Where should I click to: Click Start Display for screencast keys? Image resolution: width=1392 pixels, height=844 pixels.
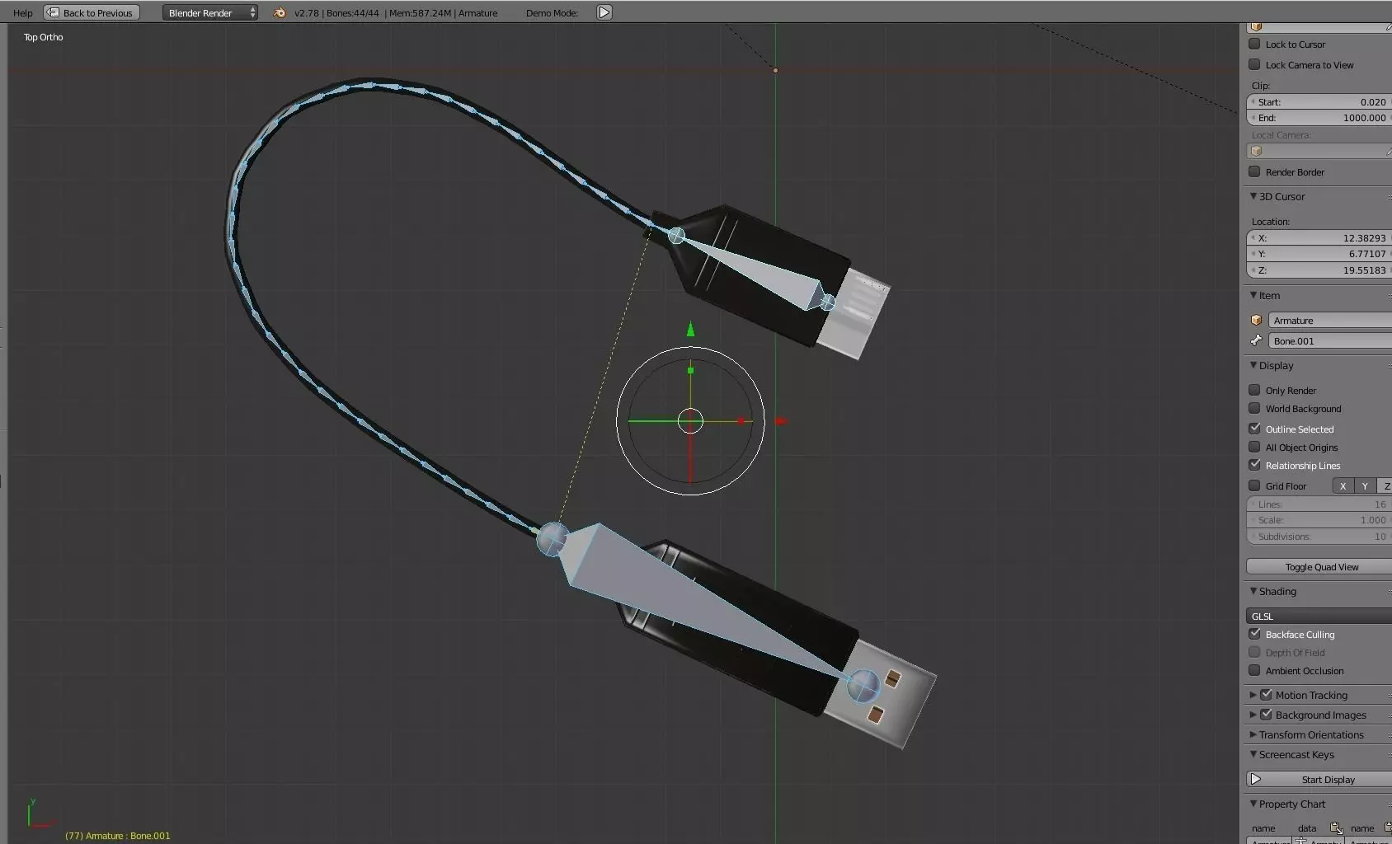click(x=1319, y=779)
